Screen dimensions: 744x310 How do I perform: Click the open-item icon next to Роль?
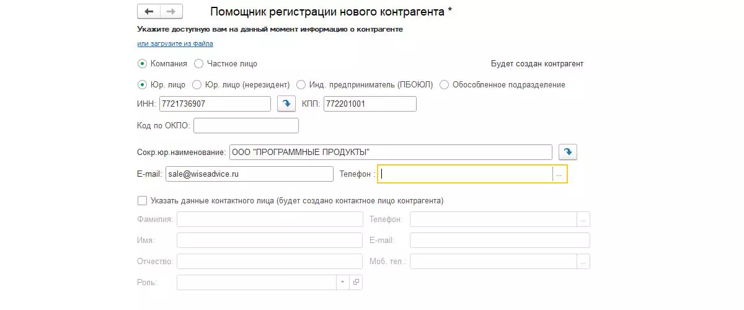[356, 282]
